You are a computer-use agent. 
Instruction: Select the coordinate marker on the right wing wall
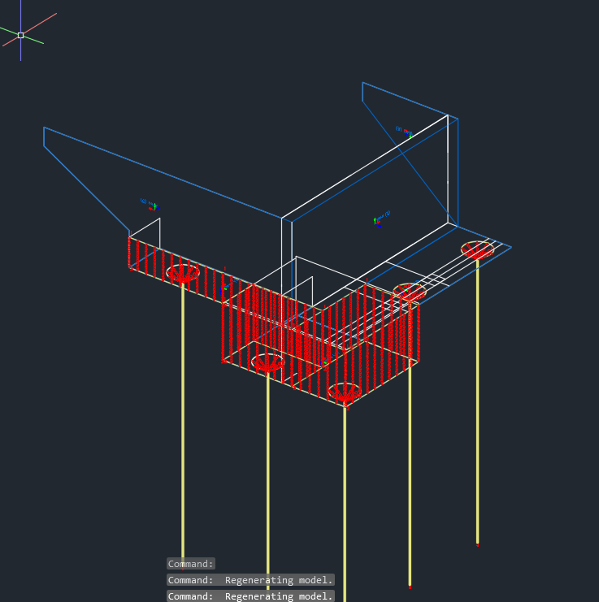coord(404,130)
